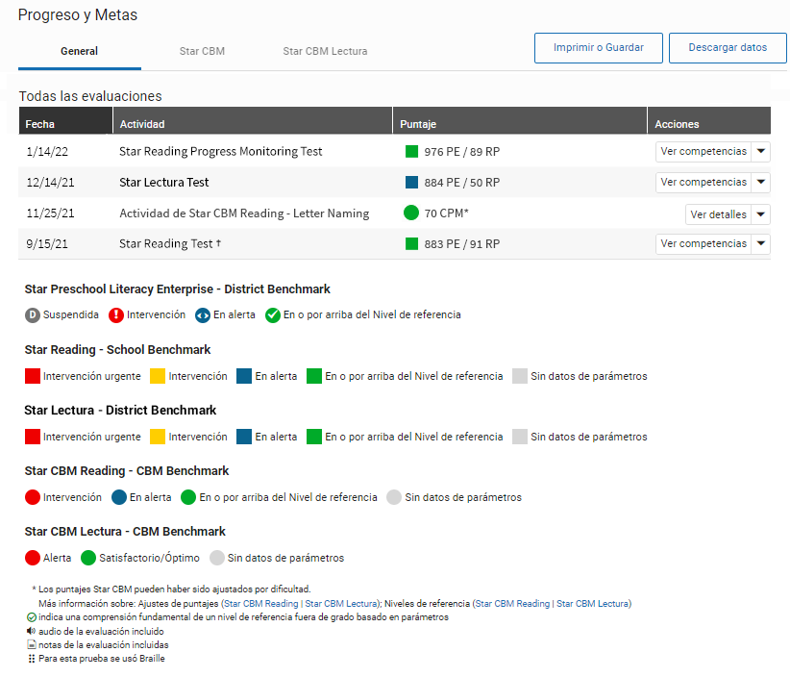Click 'Todas las evaluaciones' heading

[x=90, y=96]
